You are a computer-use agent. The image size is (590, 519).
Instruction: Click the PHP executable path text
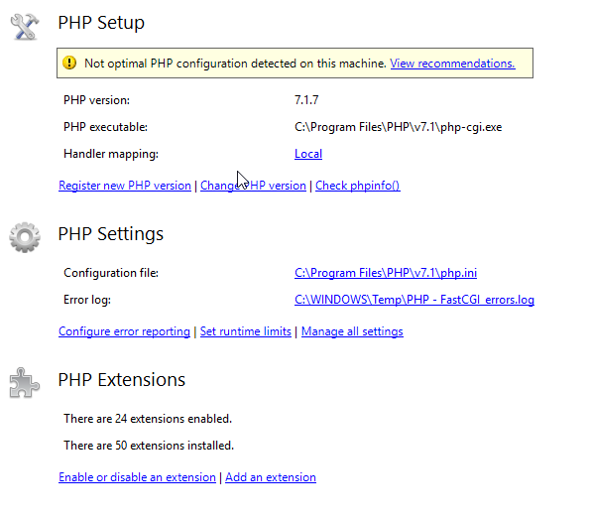coord(398,127)
